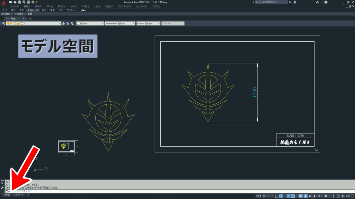Screen dimensions: 355x199
Task: Open the 作成(D) menu
Action: point(85,6)
